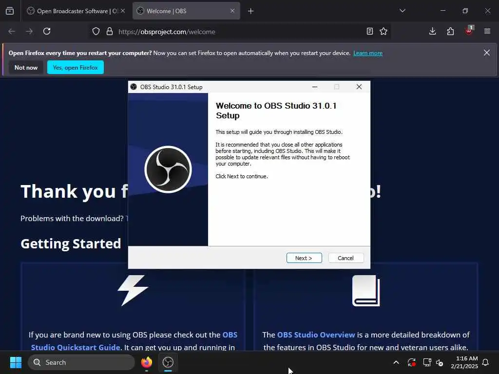
Task: Open the Windows Start menu
Action: [16, 362]
